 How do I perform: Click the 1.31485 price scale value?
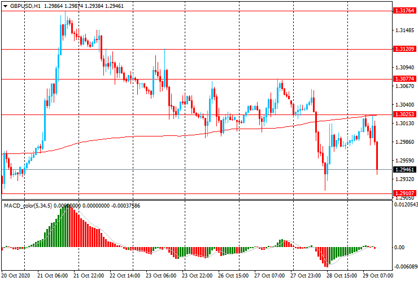[x=404, y=30]
